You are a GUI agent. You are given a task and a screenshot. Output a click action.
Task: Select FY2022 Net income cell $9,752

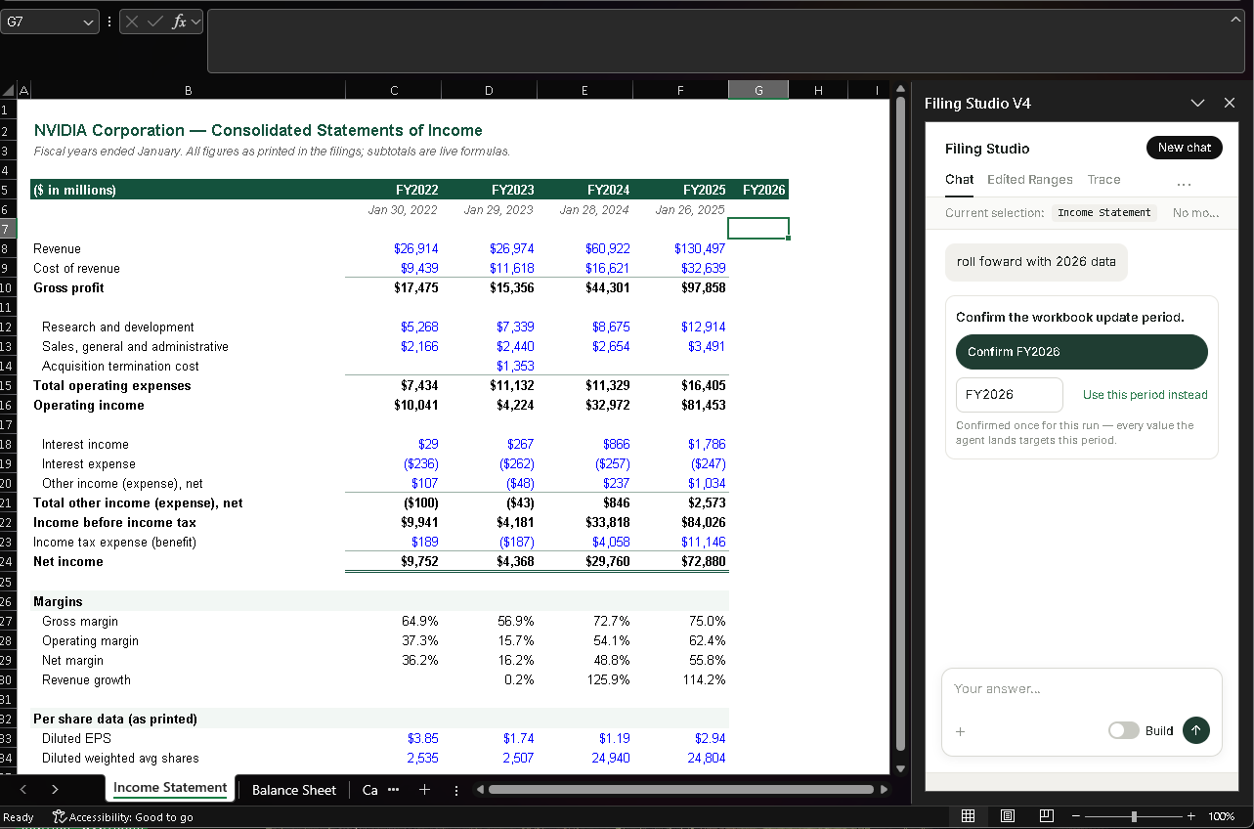point(393,561)
